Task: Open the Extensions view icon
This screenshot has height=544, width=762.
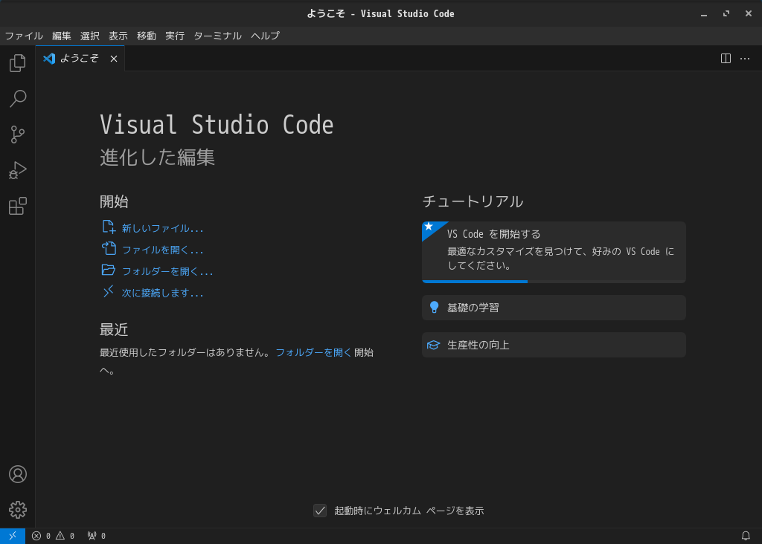Action: (x=18, y=207)
